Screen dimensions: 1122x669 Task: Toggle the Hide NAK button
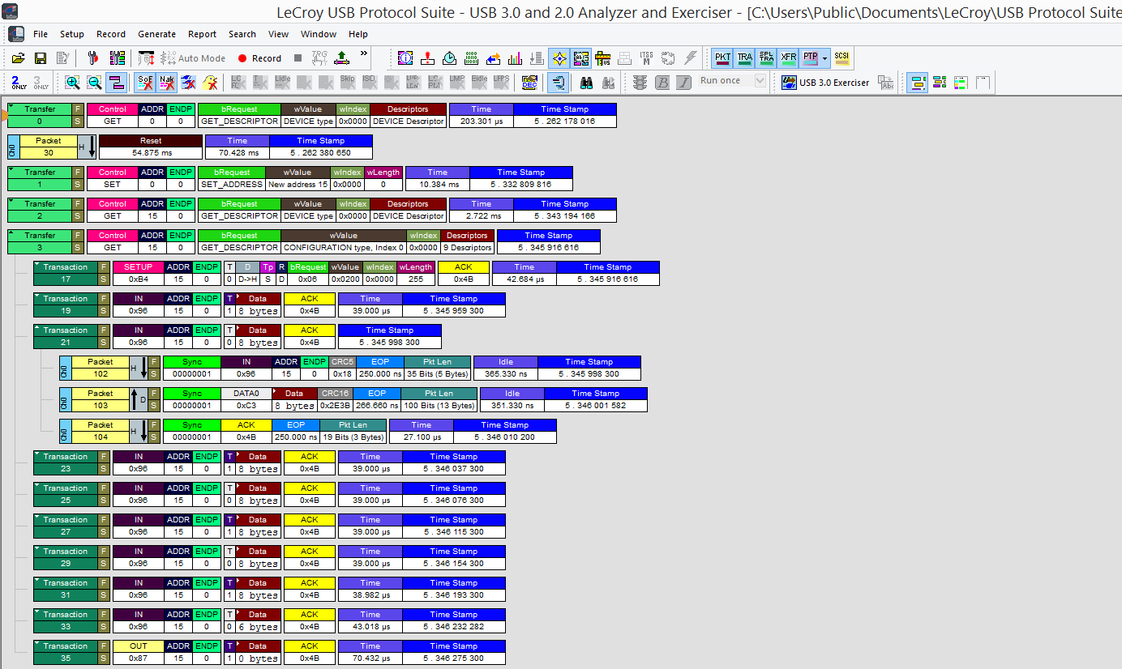point(166,82)
